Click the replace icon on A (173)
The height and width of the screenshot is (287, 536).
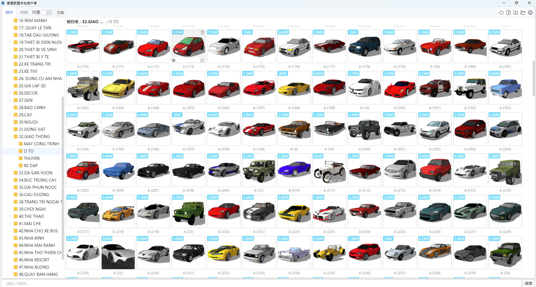[x=174, y=60]
